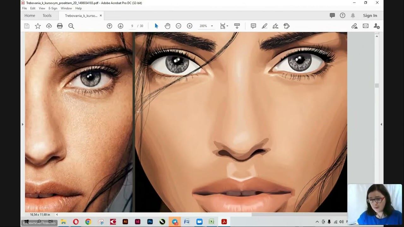Open the Window menu
Screen dimensions: 404x227
[66, 9]
